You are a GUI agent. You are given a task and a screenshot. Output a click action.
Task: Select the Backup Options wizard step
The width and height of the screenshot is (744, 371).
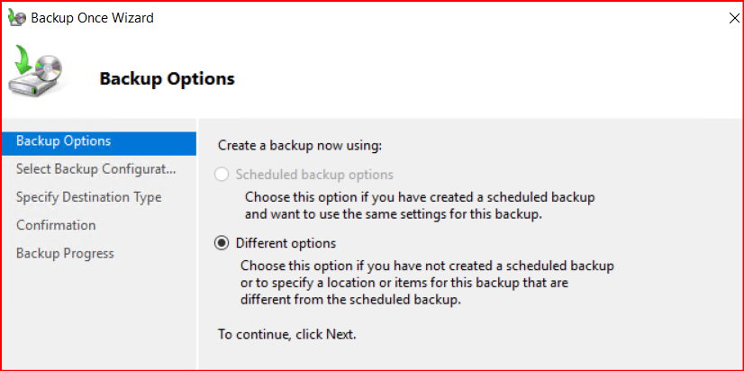click(64, 141)
